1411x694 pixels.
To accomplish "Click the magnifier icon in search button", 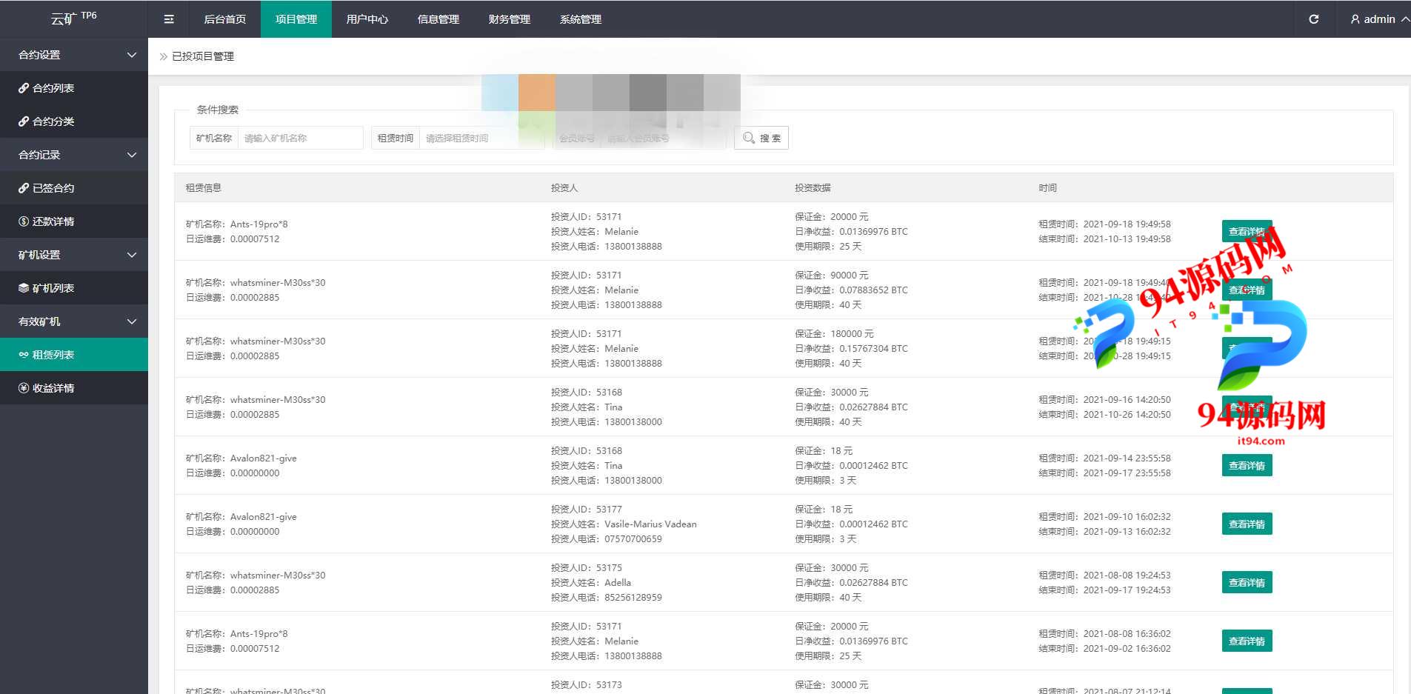I will click(749, 138).
